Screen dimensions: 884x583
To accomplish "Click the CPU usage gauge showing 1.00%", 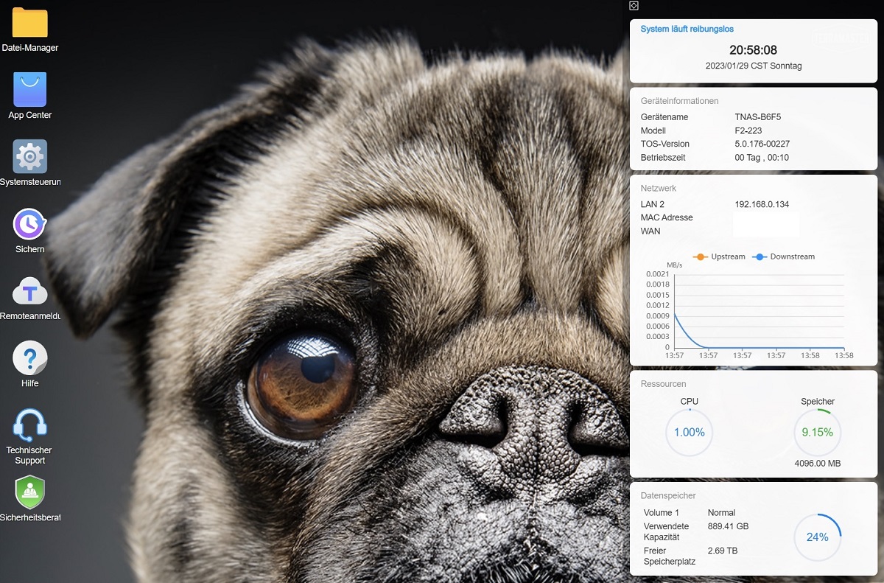I will (690, 433).
